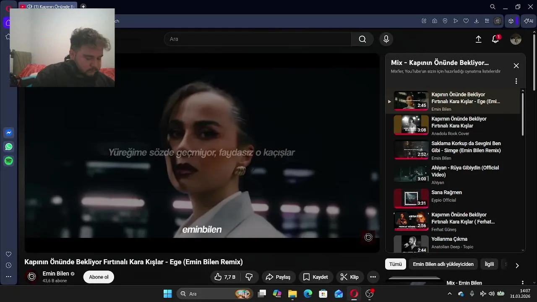Open options for Mix - Emin Bilen item
Screen dimensions: 537x302
coord(523,283)
